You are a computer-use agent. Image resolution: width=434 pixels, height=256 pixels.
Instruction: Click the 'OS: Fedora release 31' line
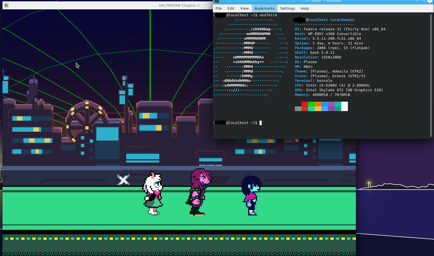coord(340,29)
